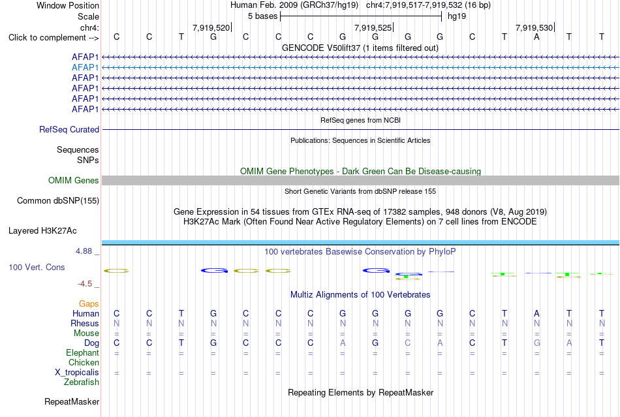Open the OMIM Genes track label
This screenshot has height=417, width=620.
pos(74,181)
